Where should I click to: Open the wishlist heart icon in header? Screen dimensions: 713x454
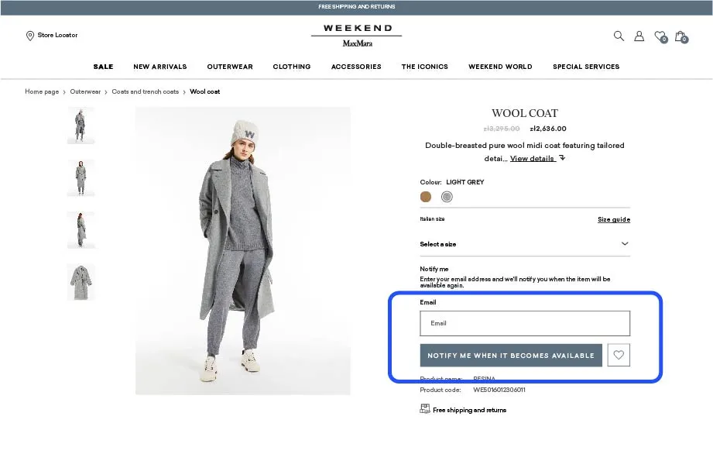tap(660, 36)
